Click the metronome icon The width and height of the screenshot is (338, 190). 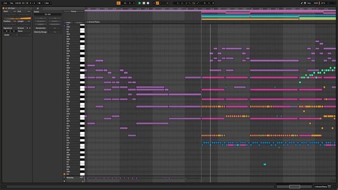(39, 3)
